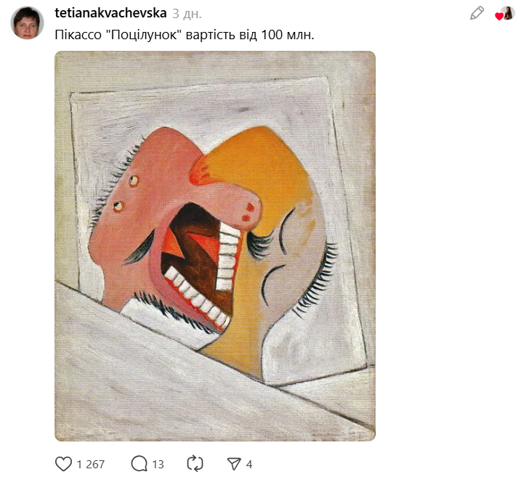The image size is (529, 477).
Task: Repost using the circular arrows icon
Action: point(195,464)
